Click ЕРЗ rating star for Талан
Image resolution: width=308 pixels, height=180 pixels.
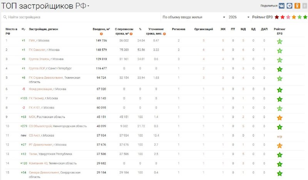[280, 155]
